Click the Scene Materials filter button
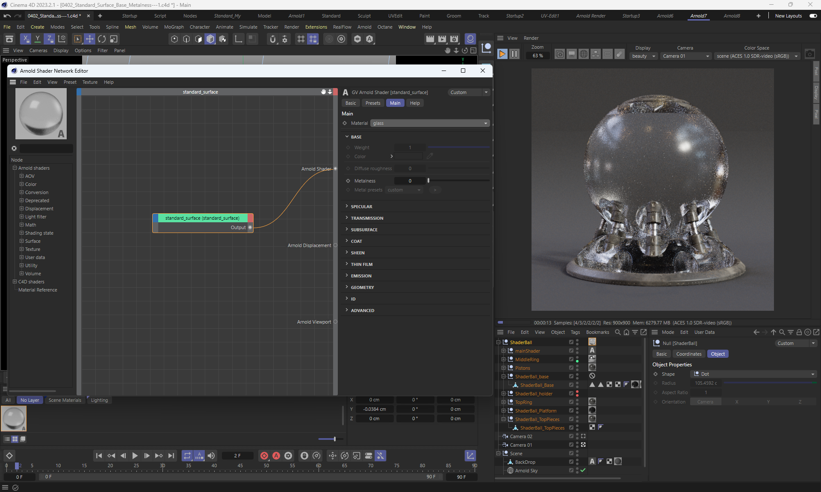This screenshot has height=492, width=821. [x=65, y=400]
